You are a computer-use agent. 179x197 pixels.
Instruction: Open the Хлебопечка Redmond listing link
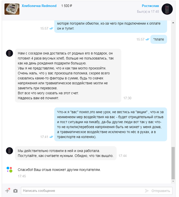coord(39,6)
